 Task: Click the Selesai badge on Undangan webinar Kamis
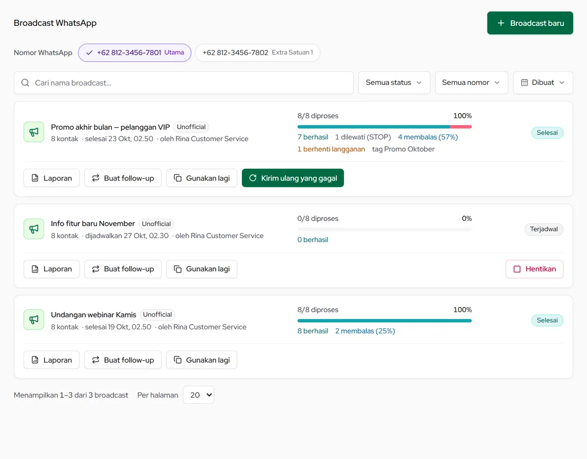click(547, 320)
